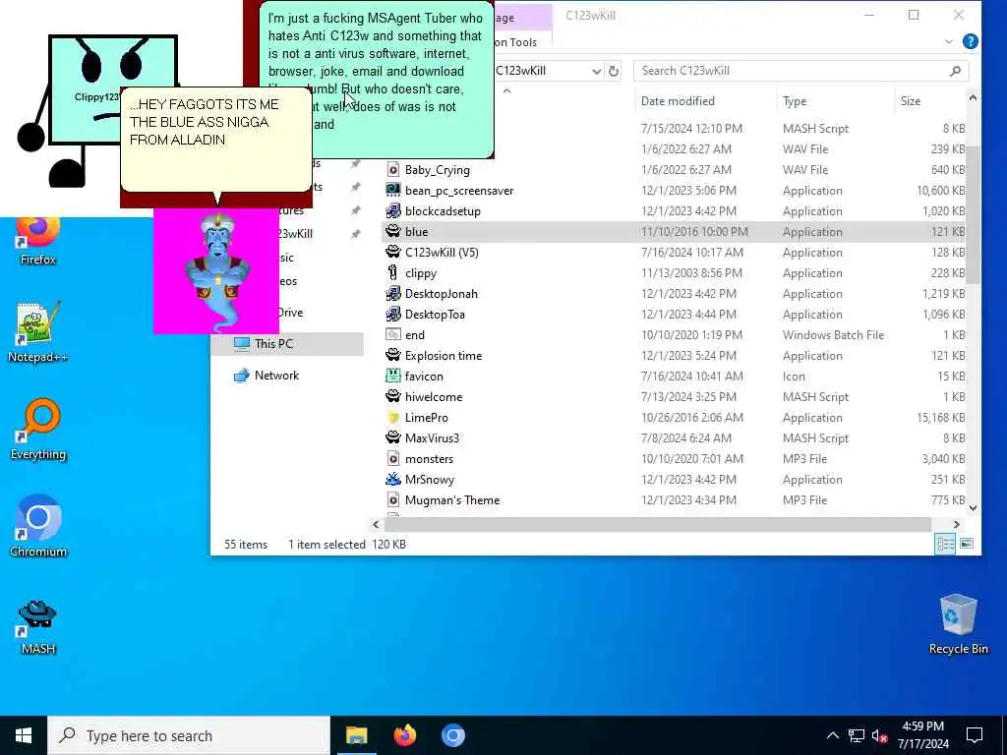
Task: Expand address bar history dropdown
Action: click(597, 71)
